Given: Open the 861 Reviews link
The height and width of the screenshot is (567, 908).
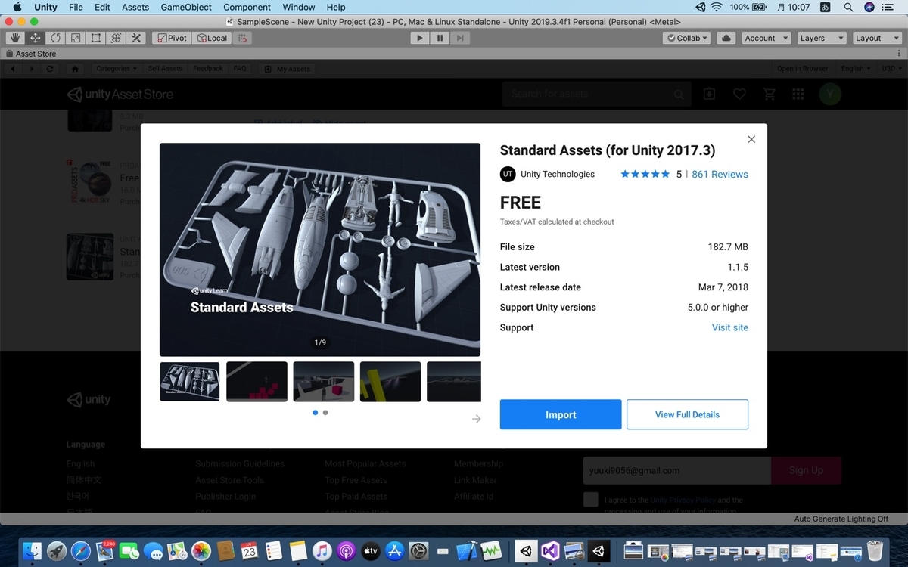Looking at the screenshot, I should (x=720, y=174).
